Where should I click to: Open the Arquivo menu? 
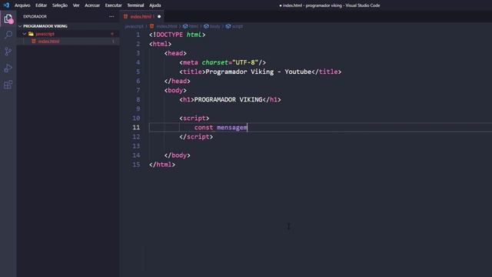coord(22,5)
